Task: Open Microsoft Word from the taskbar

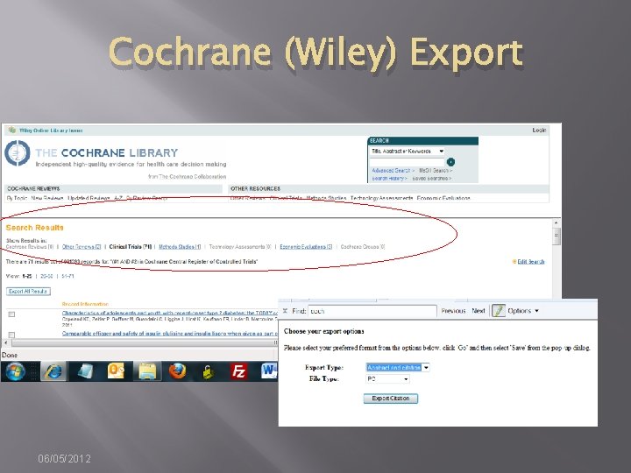Action: (x=269, y=371)
